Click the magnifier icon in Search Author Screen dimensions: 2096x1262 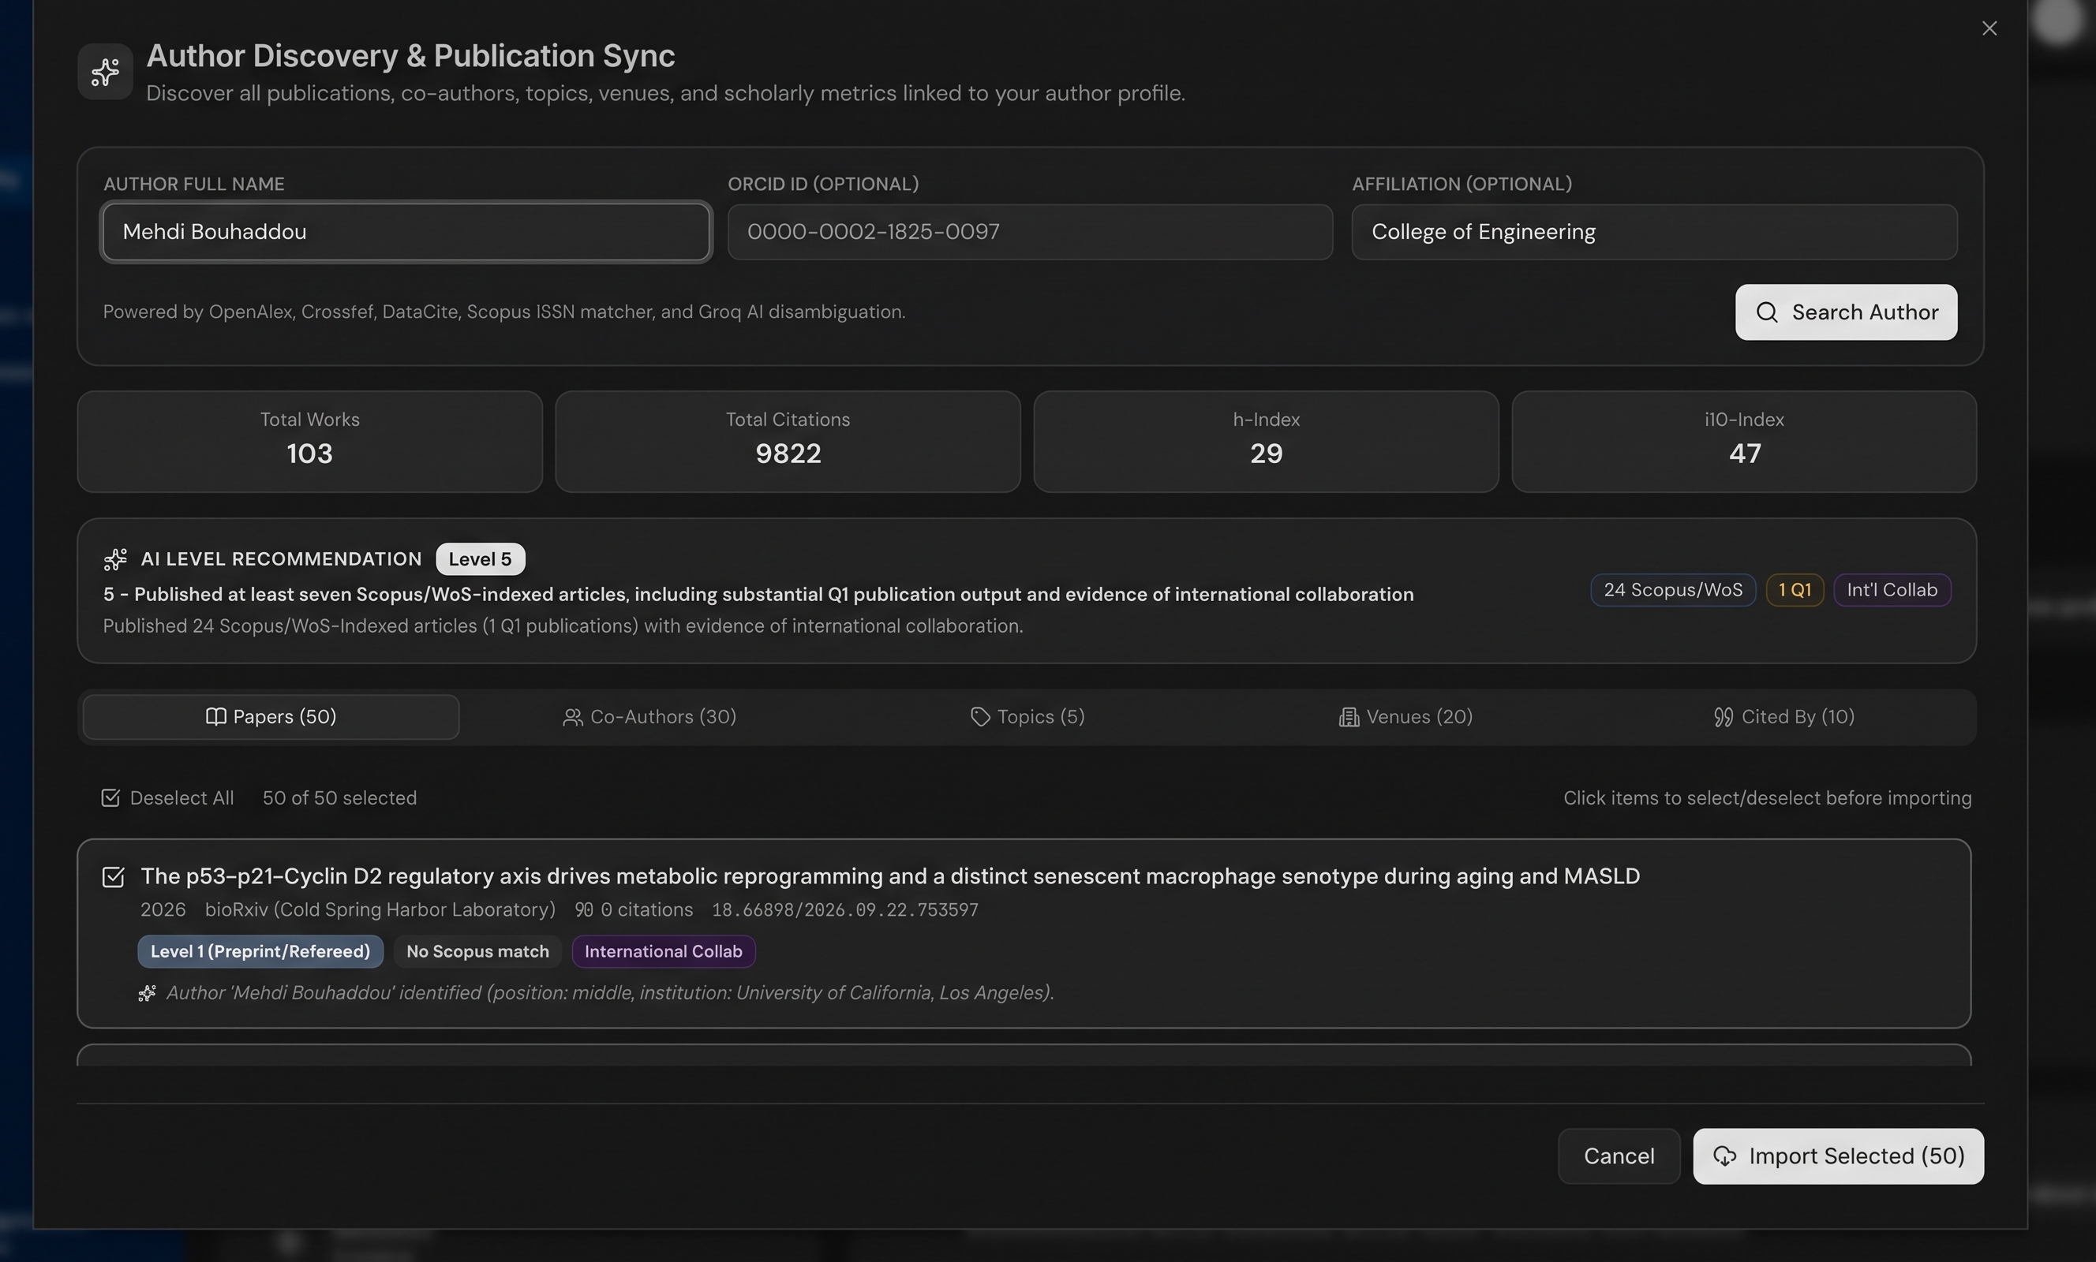[x=1767, y=312]
